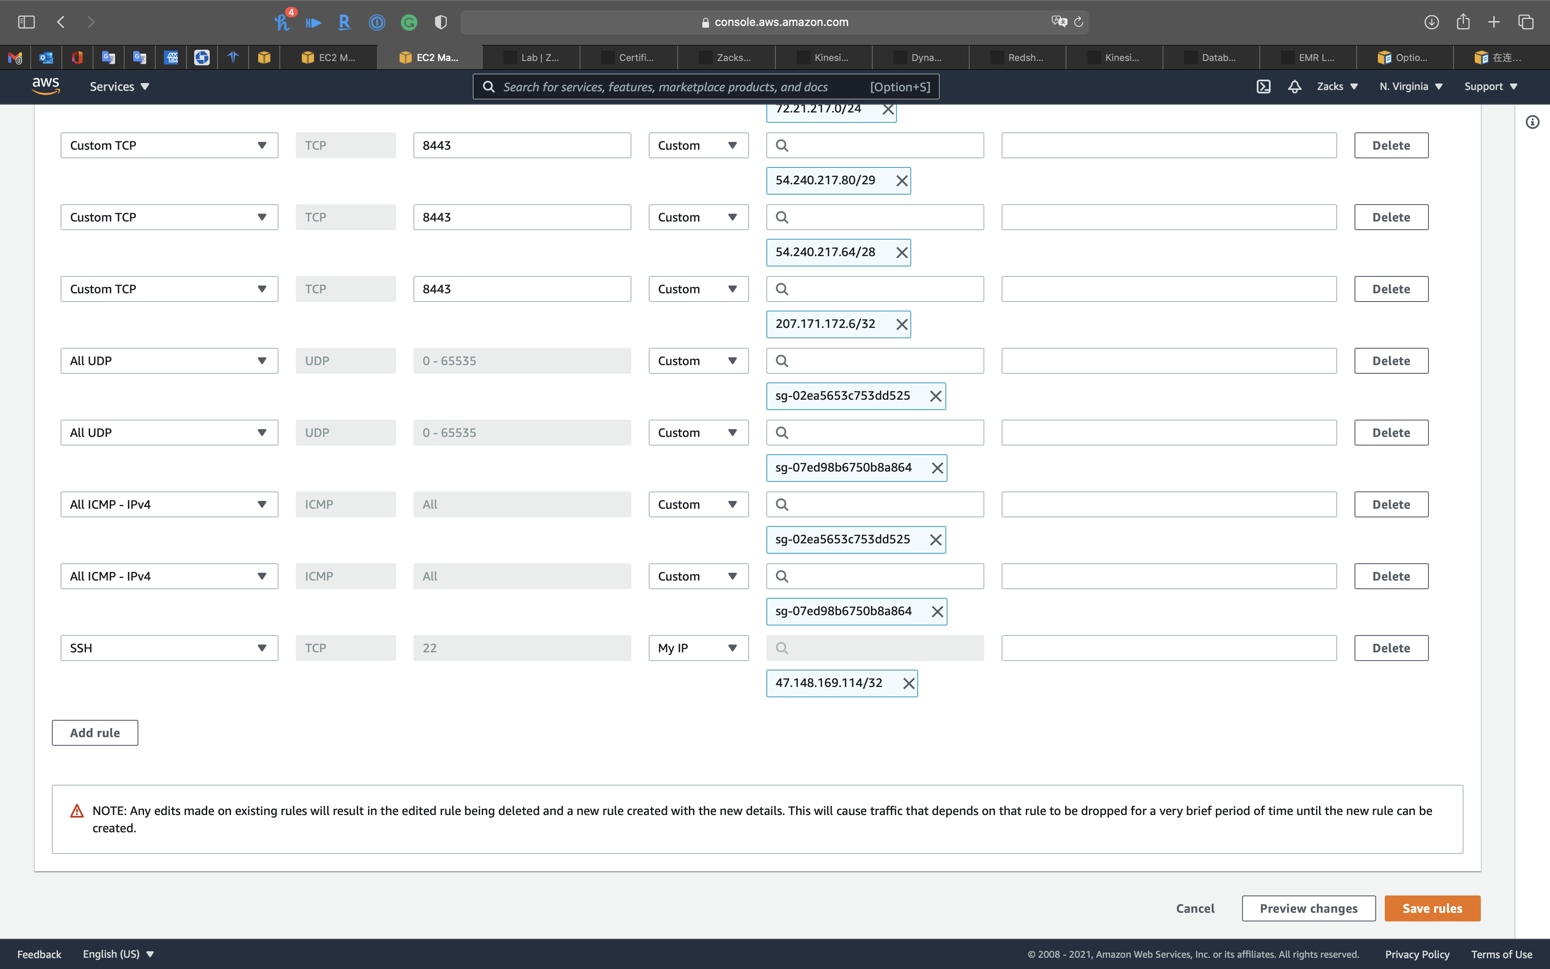This screenshot has height=969, width=1550.
Task: Remove the 54.240.217.80/29 source tag
Action: (x=902, y=181)
